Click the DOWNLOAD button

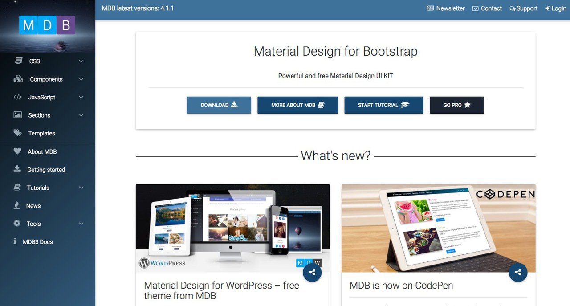(219, 105)
